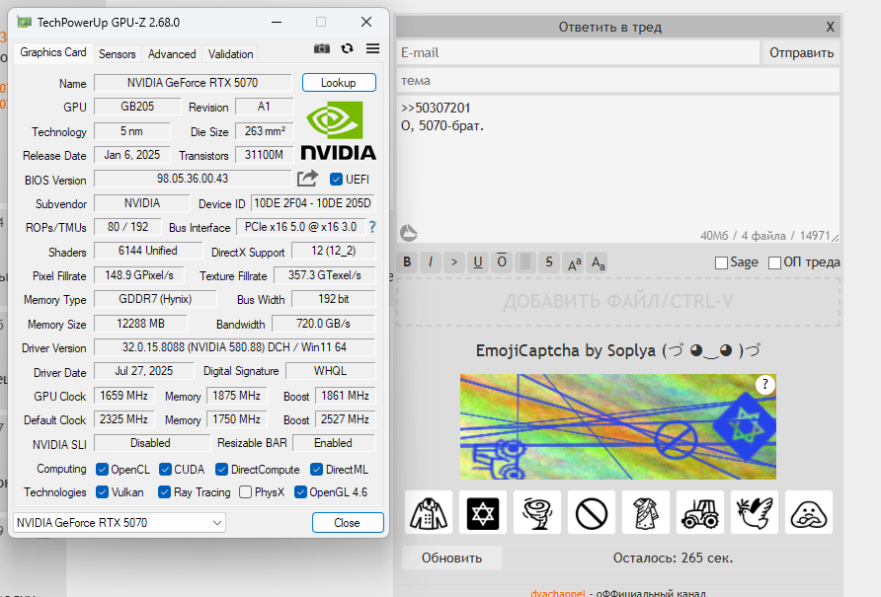881x597 pixels.
Task: Click Отправить to send the post
Action: [801, 52]
